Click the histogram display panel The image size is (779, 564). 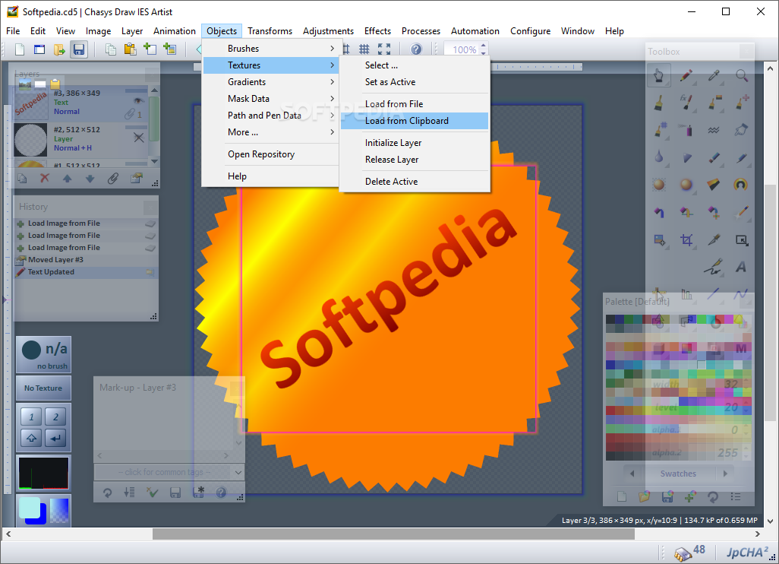coord(43,473)
